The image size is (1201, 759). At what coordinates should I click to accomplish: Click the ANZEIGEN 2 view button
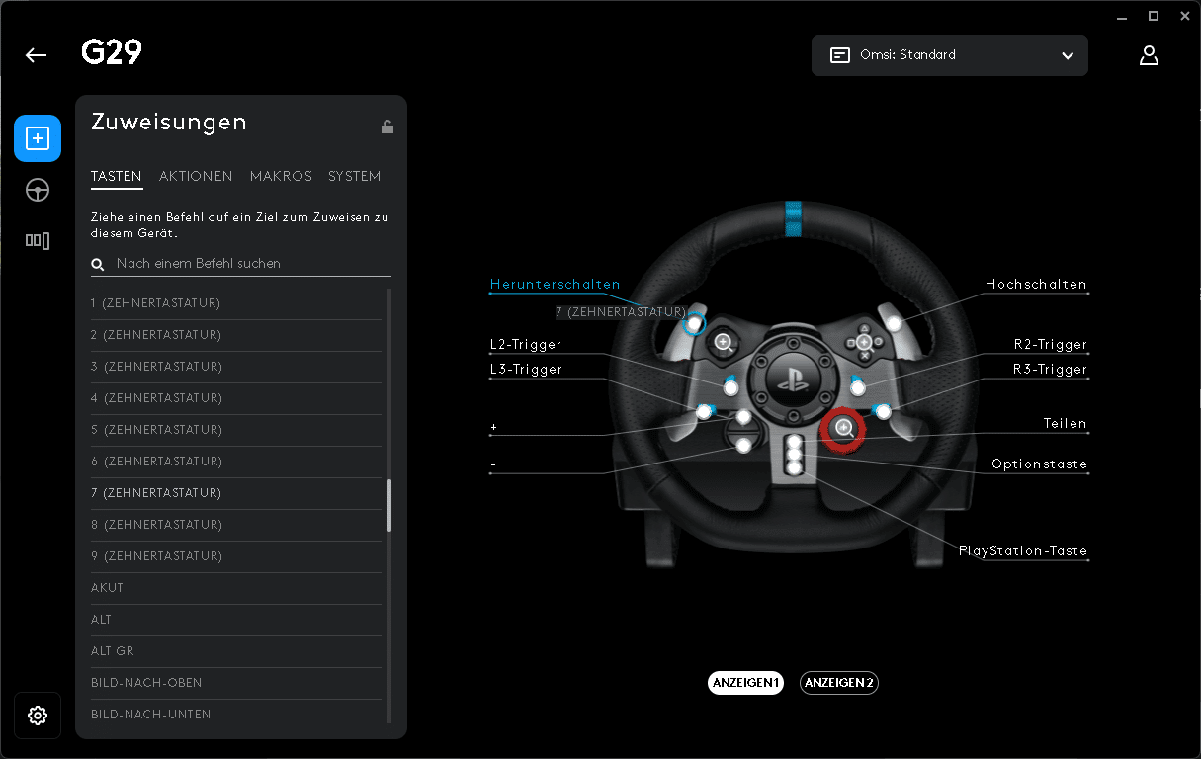coord(838,683)
